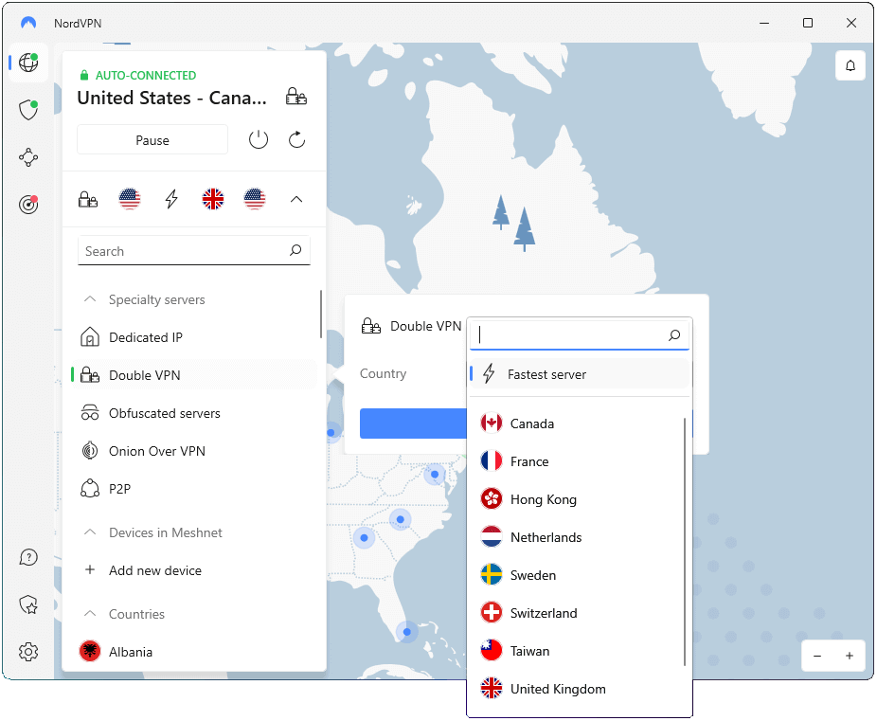The height and width of the screenshot is (721, 877).
Task: Click the Canada flag icon in dropdown
Action: point(492,424)
